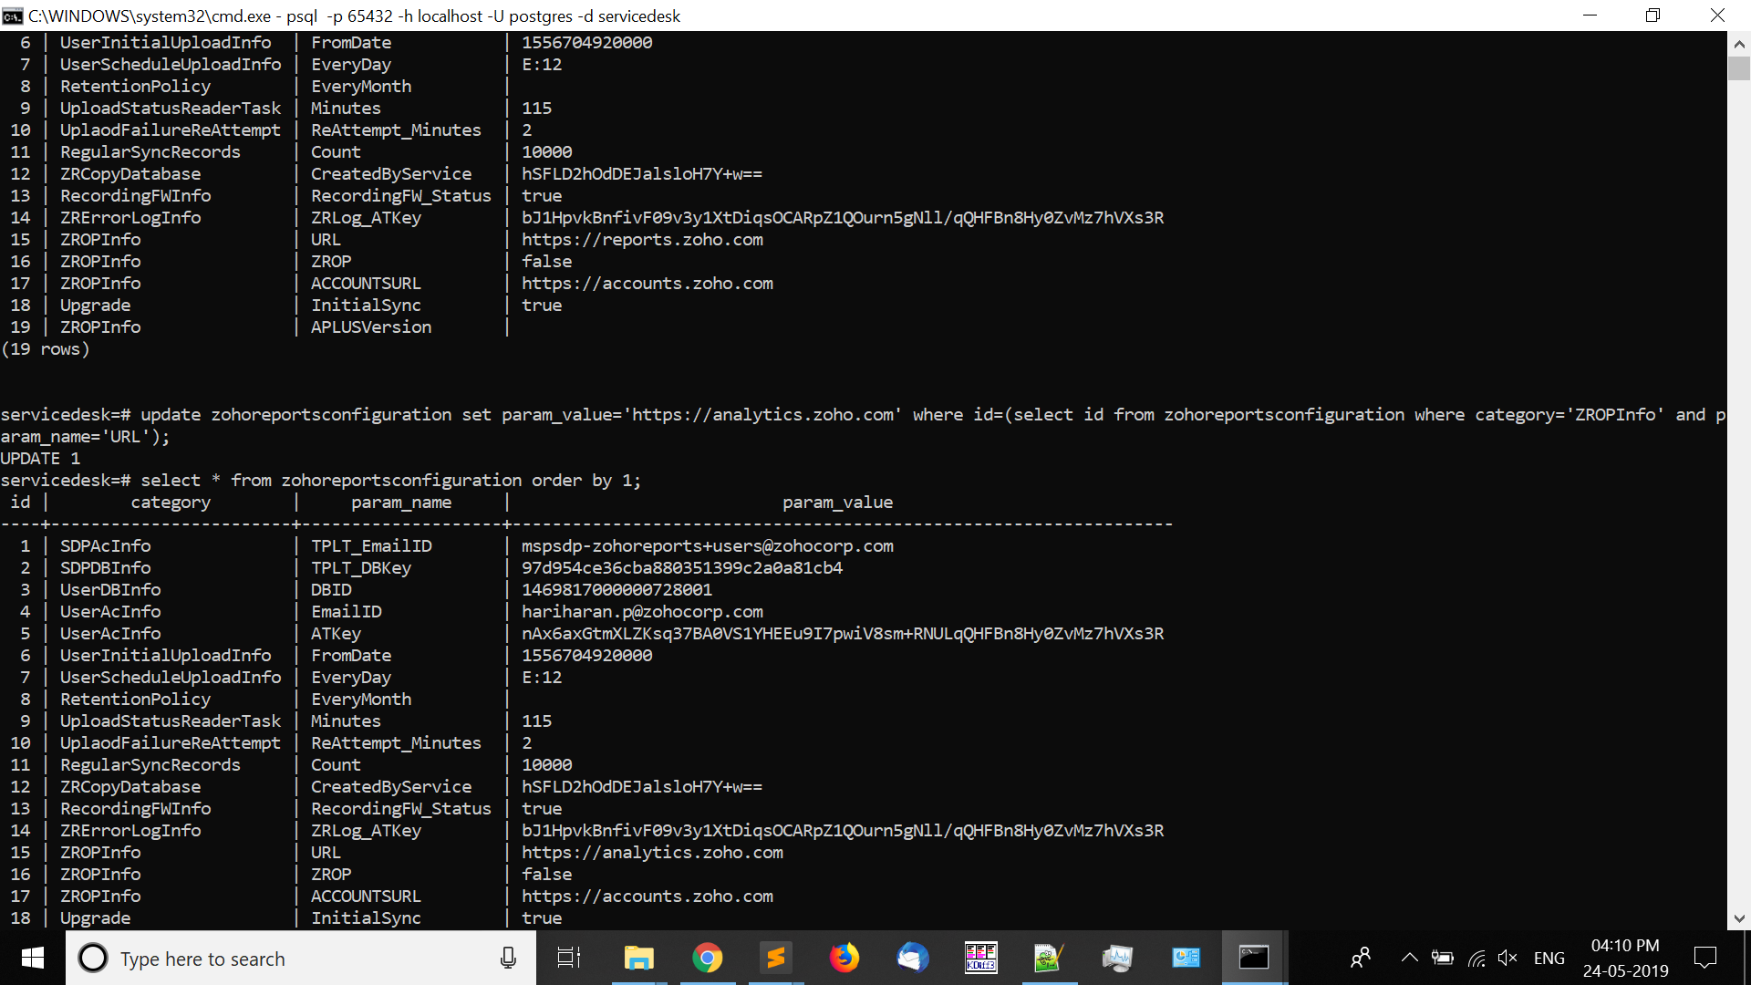Open Sublime Text from the taskbar
The height and width of the screenshot is (985, 1751).
[775, 958]
